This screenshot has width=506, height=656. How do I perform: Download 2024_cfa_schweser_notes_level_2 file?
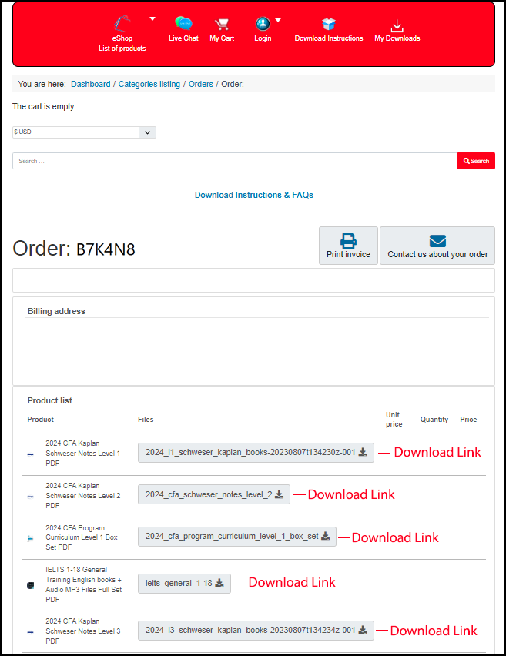(x=214, y=494)
